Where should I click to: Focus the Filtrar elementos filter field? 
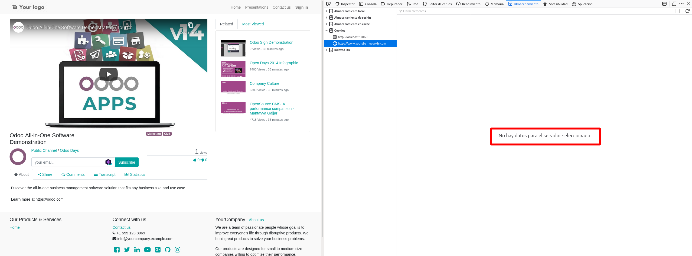pos(537,11)
